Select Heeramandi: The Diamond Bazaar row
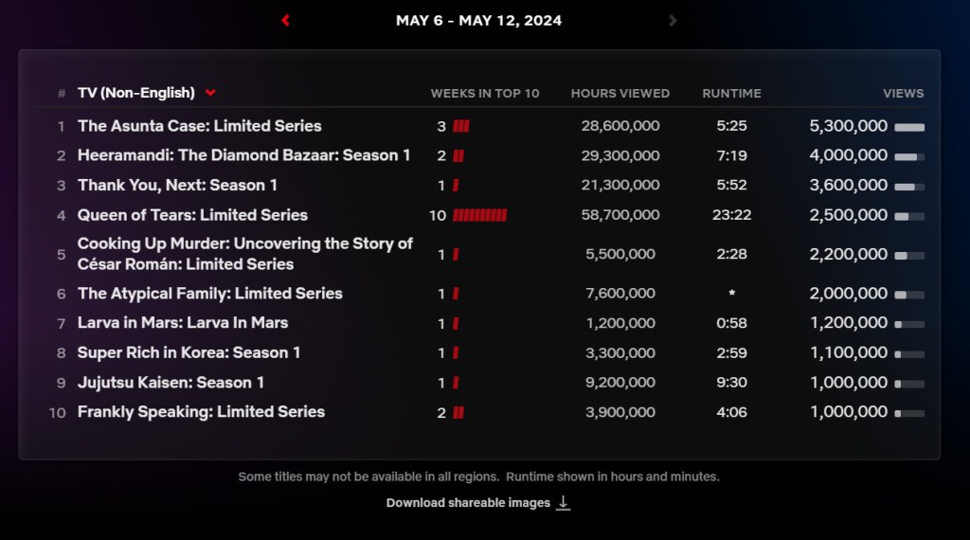Image resolution: width=970 pixels, height=540 pixels. [243, 155]
